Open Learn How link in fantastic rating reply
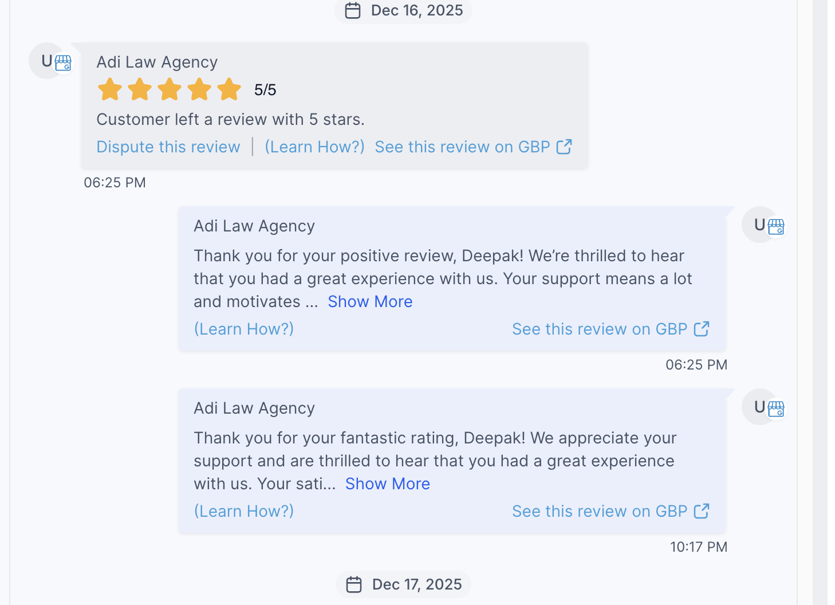The width and height of the screenshot is (835, 605). coord(244,511)
